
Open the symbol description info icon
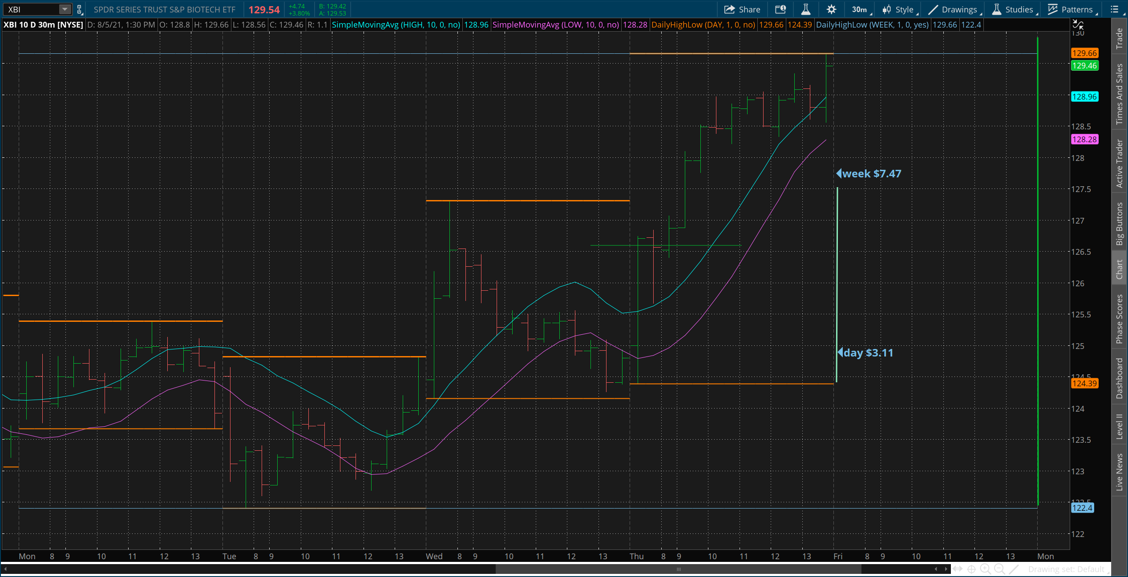pos(780,9)
